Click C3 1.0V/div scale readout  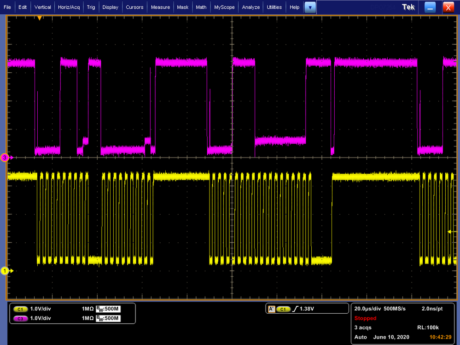pyautogui.click(x=41, y=318)
